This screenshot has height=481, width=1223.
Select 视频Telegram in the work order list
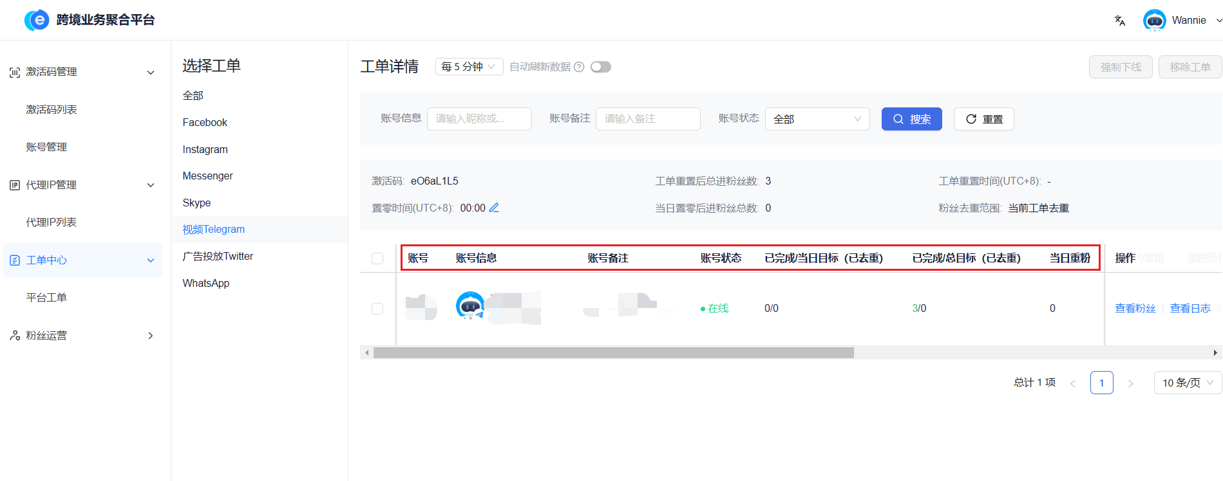point(214,230)
